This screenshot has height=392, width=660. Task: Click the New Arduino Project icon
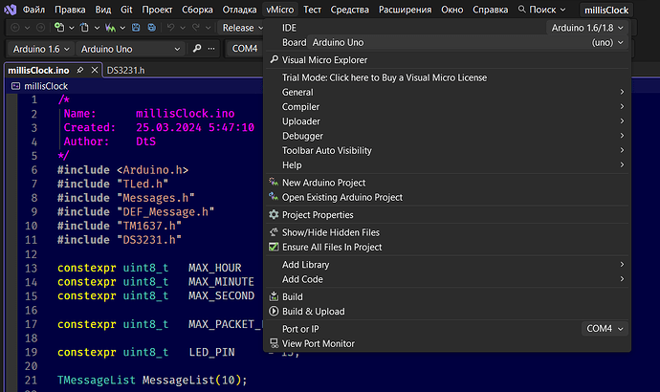pyautogui.click(x=275, y=183)
